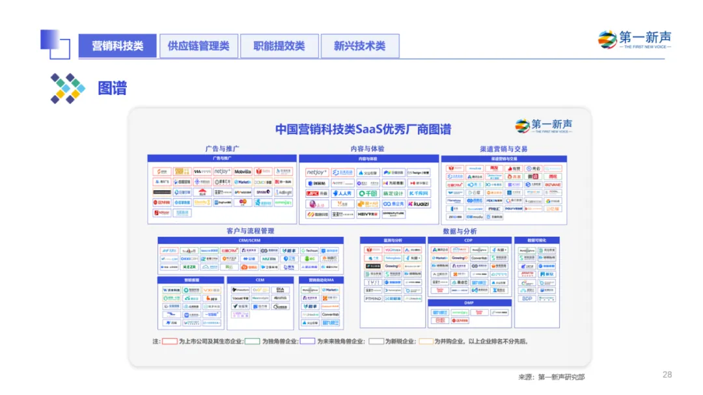
Task: Go to the 新兴技术类 tab
Action: pos(360,46)
